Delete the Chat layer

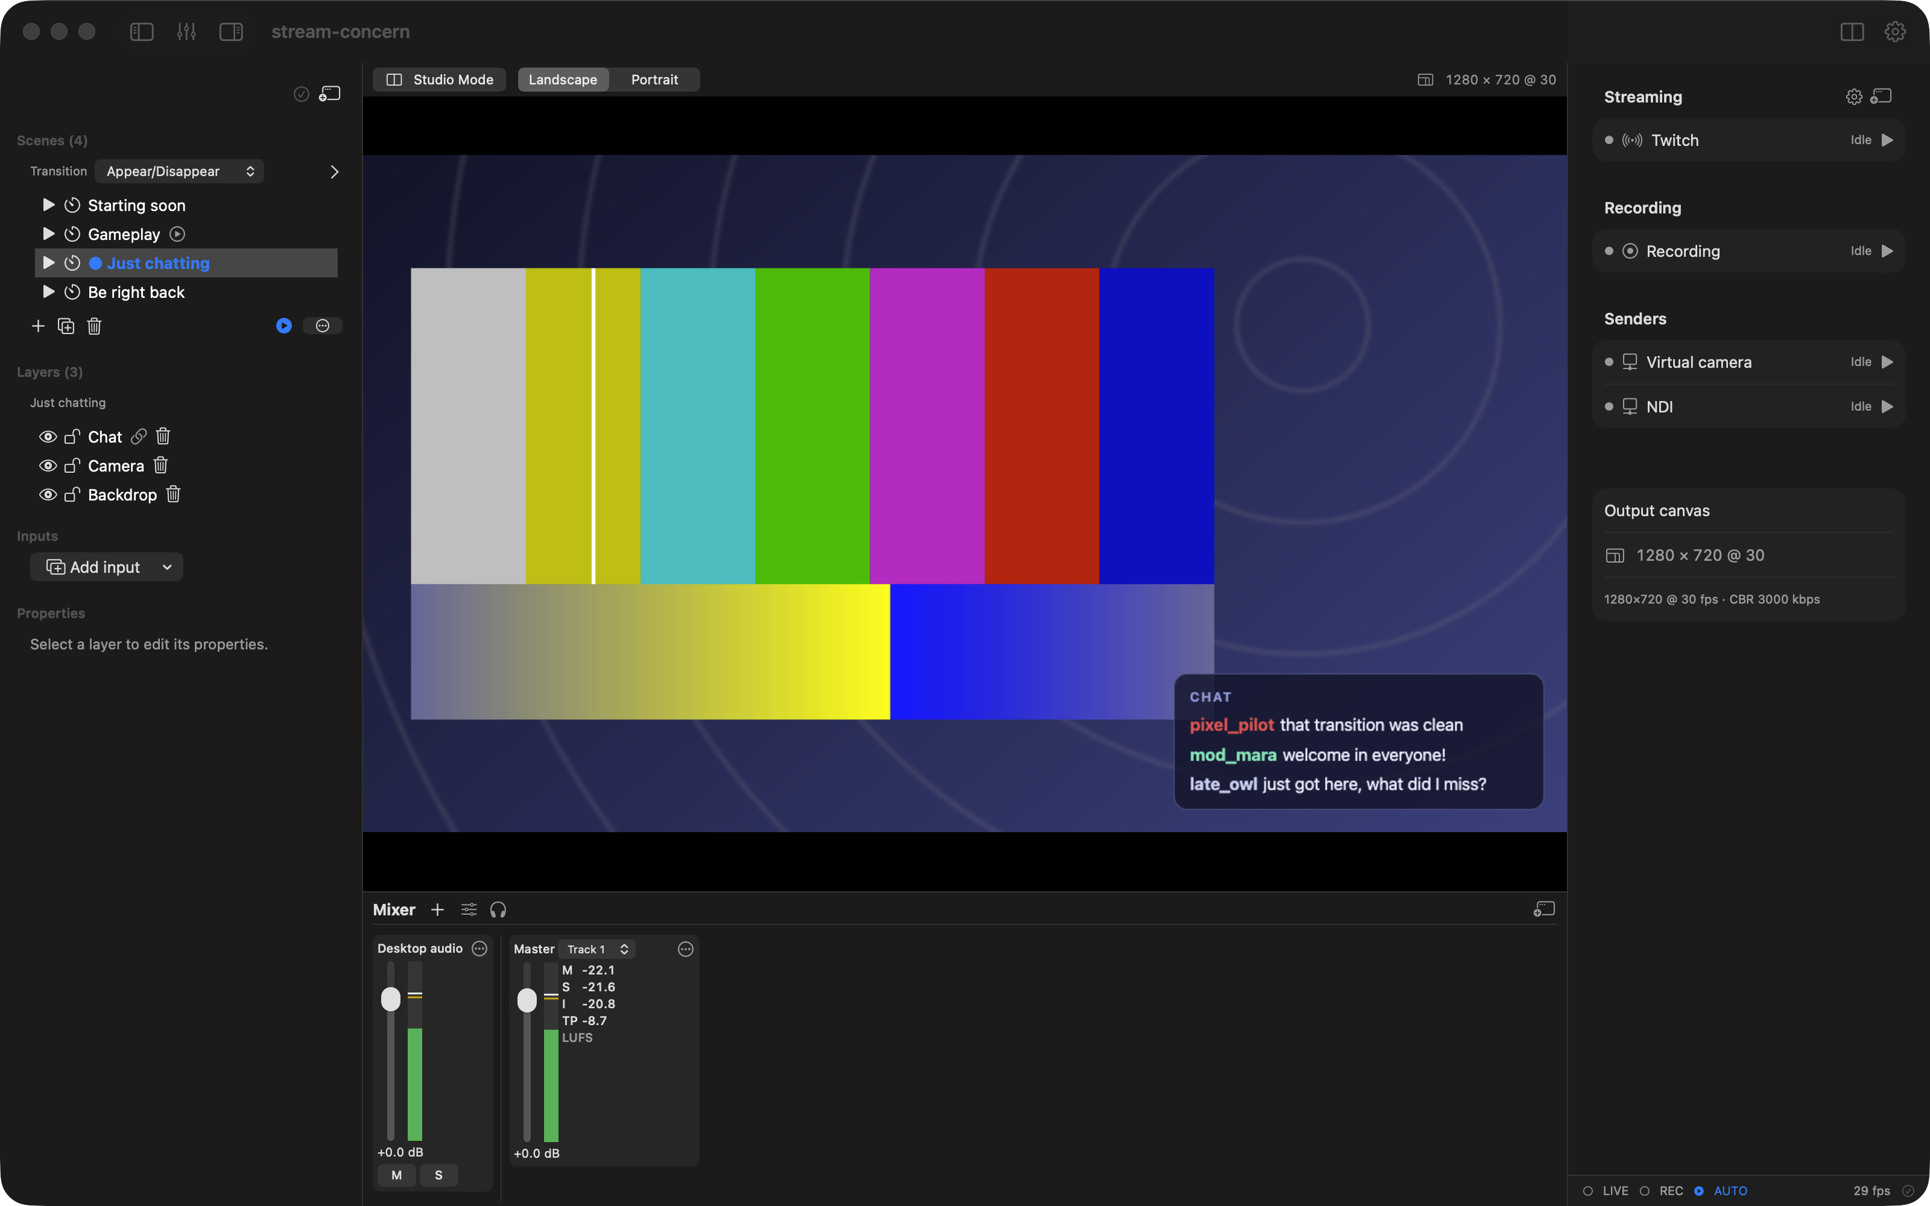pyautogui.click(x=163, y=437)
